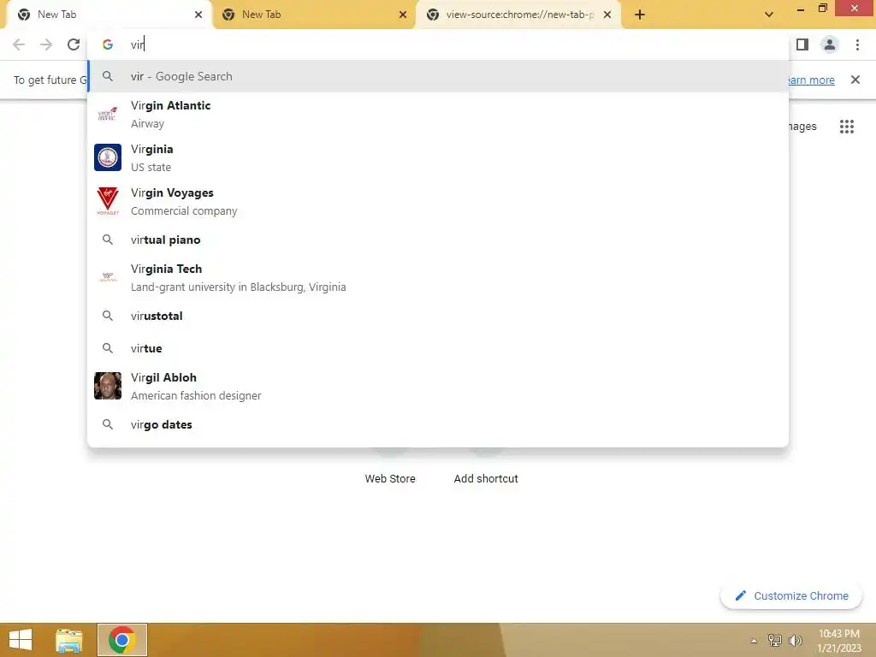Choose the Virginia Tech suggestion
Image resolution: width=876 pixels, height=657 pixels.
click(x=438, y=277)
